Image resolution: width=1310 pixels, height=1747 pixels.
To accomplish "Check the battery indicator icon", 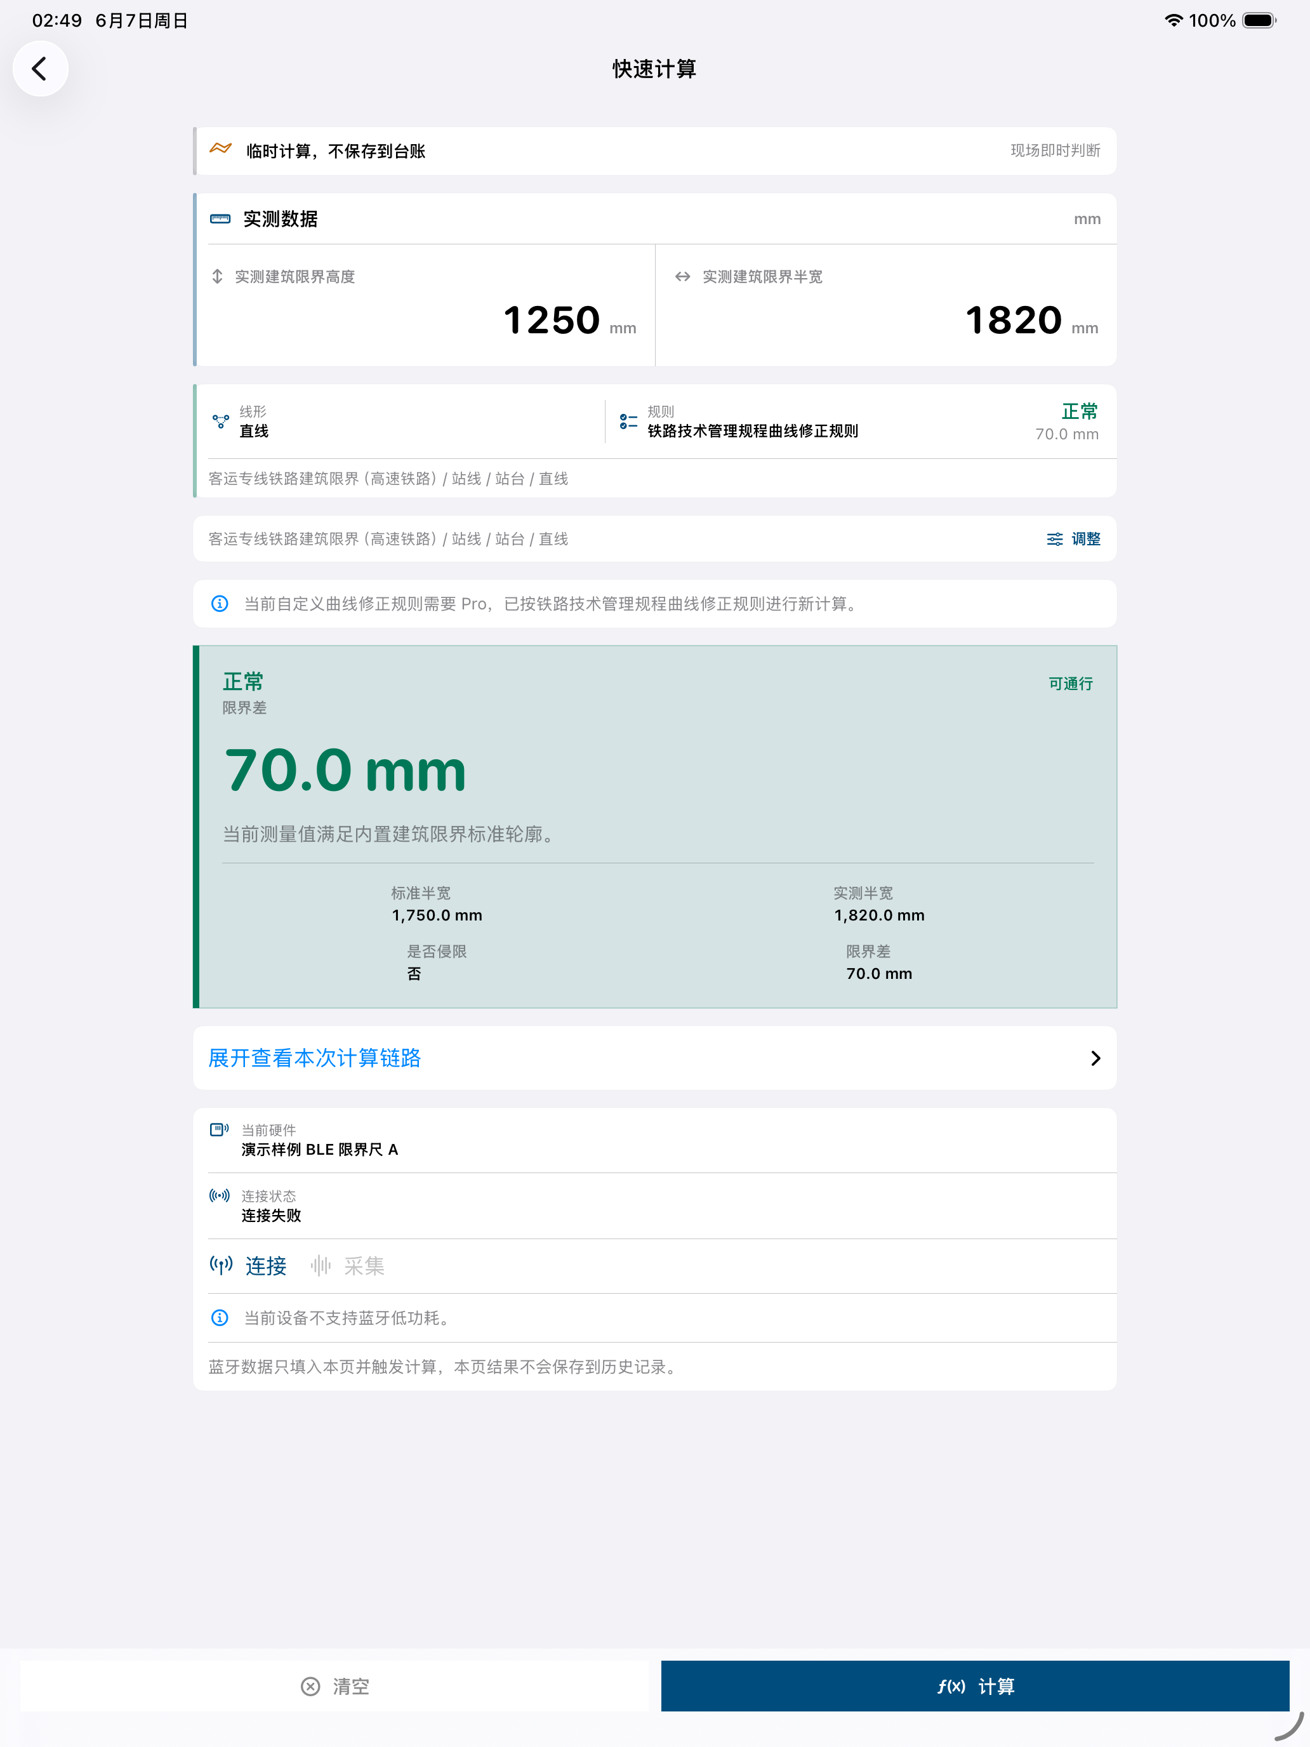I will (x=1260, y=20).
